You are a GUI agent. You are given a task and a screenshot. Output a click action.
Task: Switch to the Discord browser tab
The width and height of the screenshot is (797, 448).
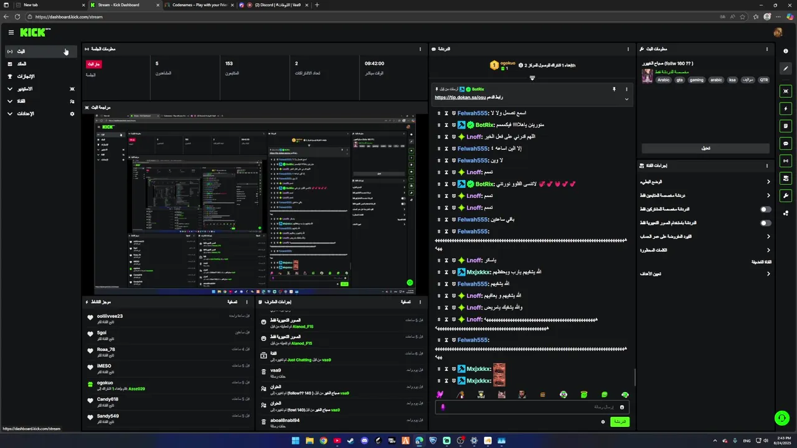pos(273,5)
